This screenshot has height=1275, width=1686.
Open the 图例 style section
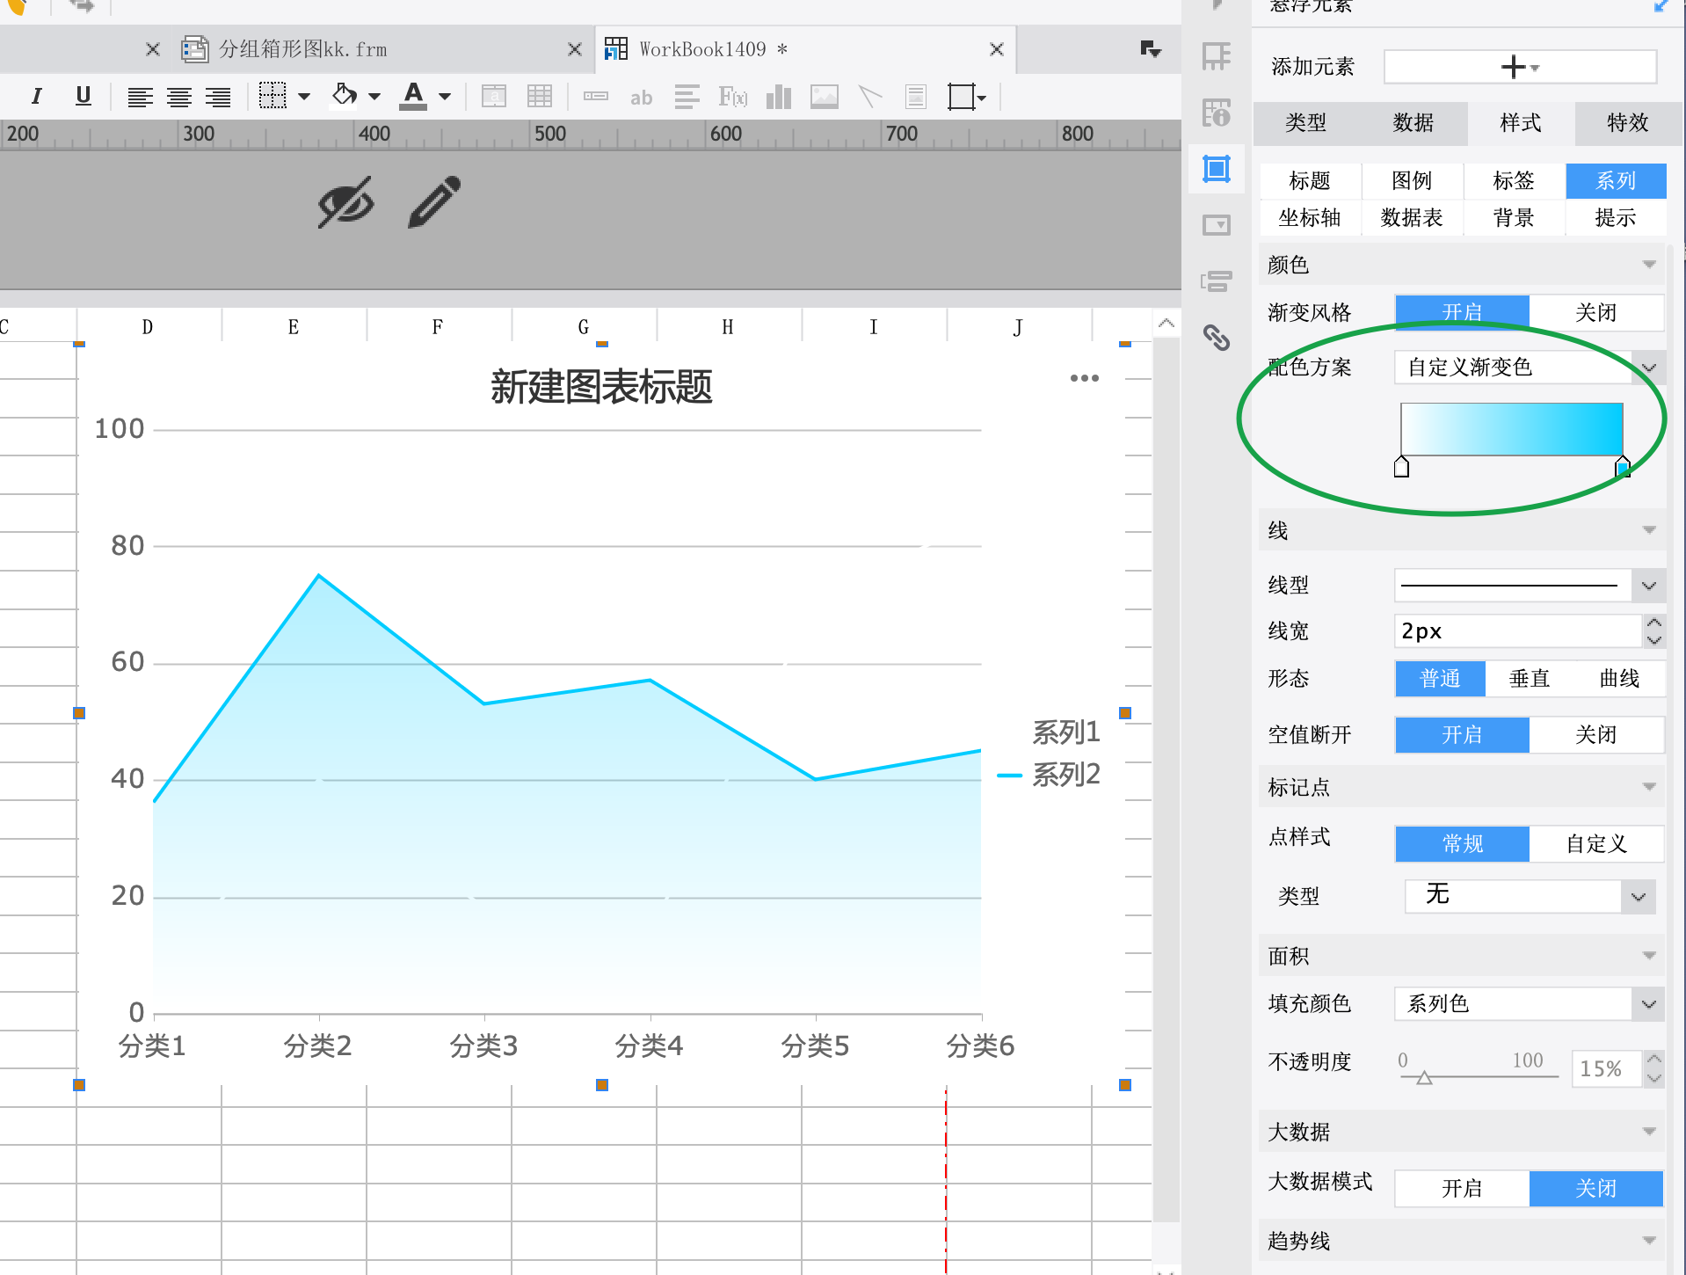coord(1412,181)
